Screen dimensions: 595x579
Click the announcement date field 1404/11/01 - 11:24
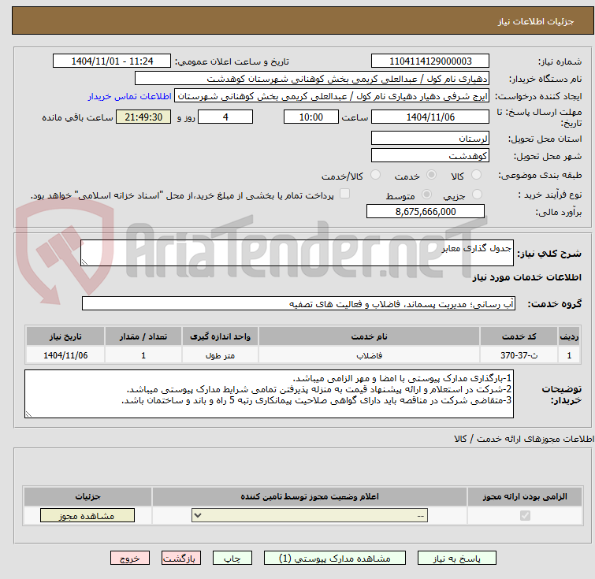[x=112, y=61]
